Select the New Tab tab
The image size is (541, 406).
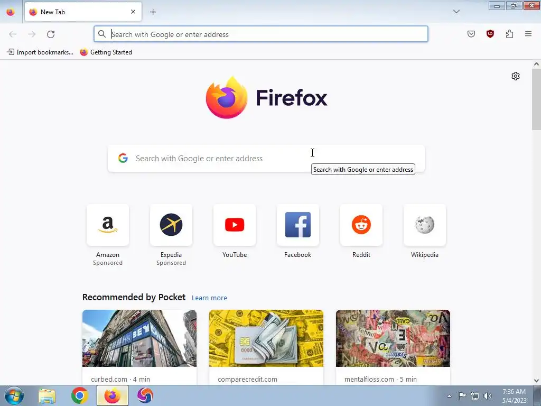(x=83, y=12)
